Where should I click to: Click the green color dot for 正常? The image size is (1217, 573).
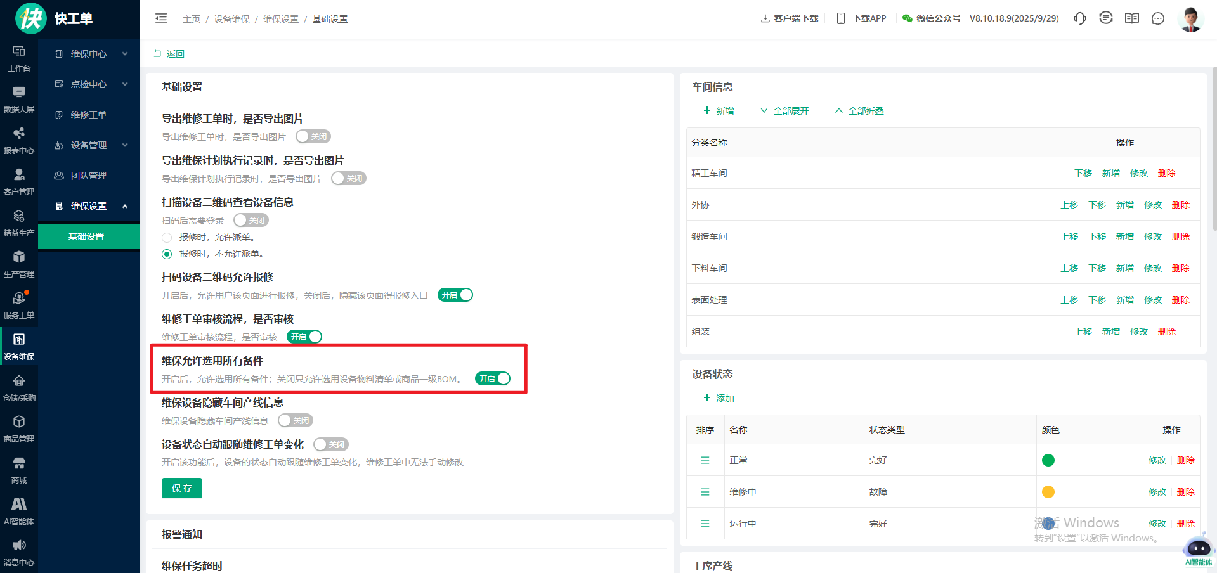click(1048, 460)
